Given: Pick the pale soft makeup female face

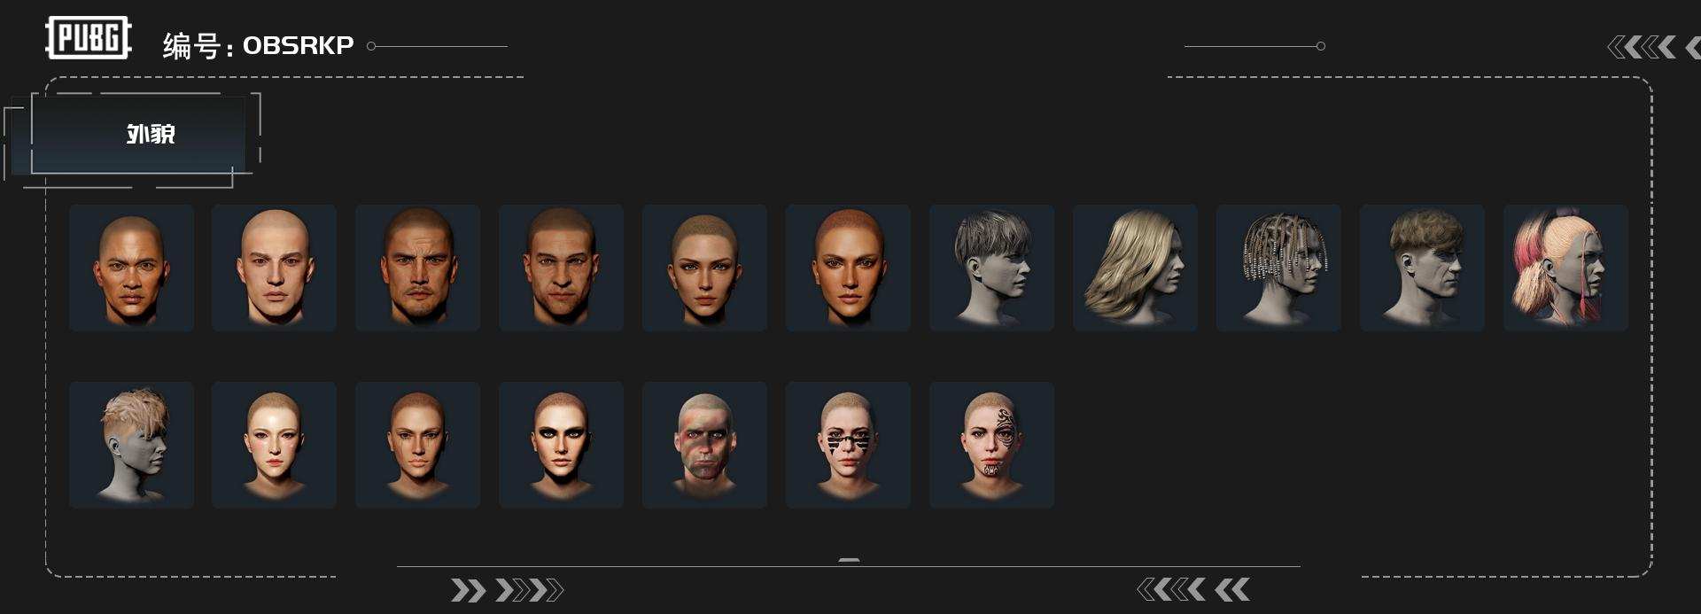Looking at the screenshot, I should coord(274,445).
